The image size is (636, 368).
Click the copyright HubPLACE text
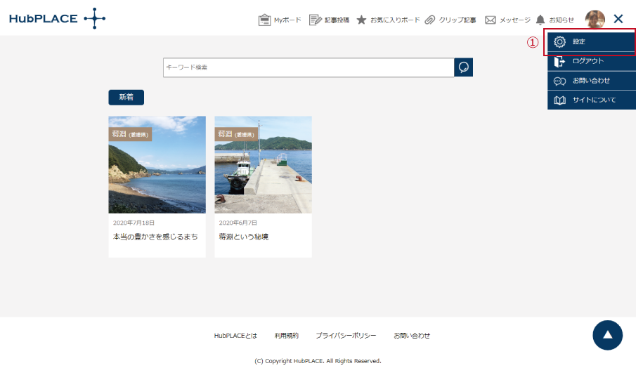tap(318, 361)
